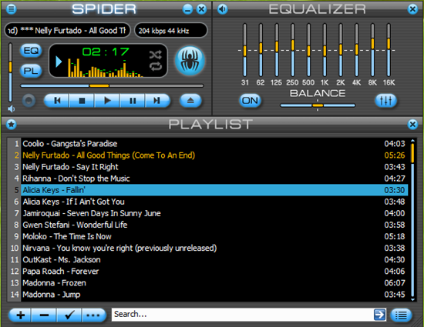This screenshot has width=424, height=327.
Task: Skip to the previous track
Action: point(57,101)
